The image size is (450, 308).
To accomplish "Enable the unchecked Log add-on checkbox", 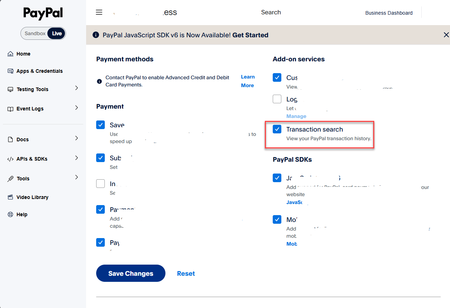I will pos(277,99).
